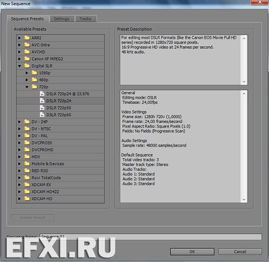Expand the AVCHD presets folder
Screen dimensions: 269x262
pyautogui.click(x=19, y=52)
